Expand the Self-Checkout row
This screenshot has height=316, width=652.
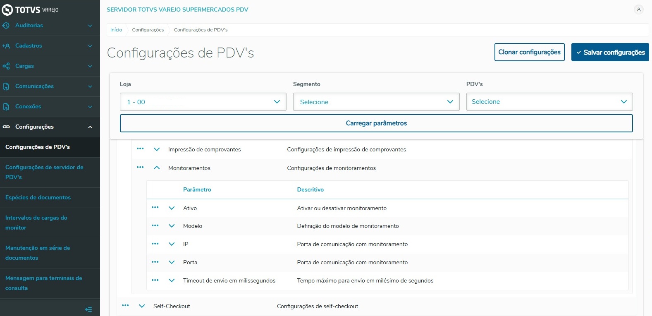[142, 306]
